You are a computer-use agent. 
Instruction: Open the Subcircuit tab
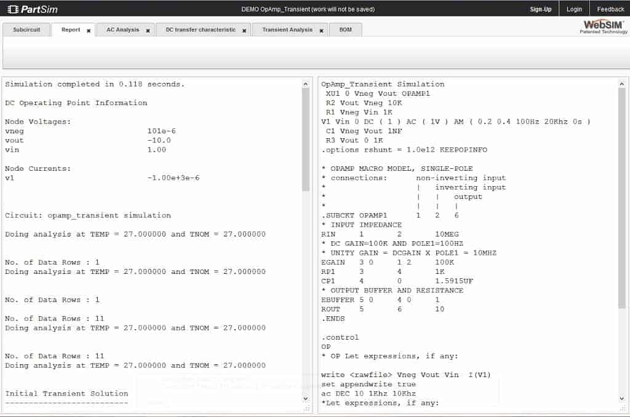tap(26, 29)
